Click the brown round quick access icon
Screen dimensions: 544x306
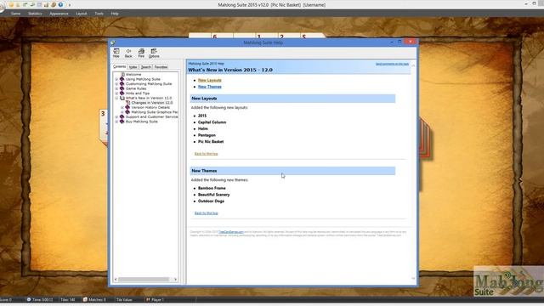[x=54, y=5]
